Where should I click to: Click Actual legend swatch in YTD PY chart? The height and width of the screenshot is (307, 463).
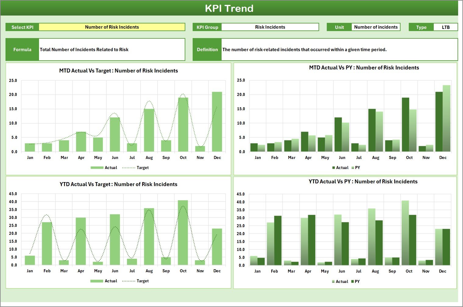[333, 282]
